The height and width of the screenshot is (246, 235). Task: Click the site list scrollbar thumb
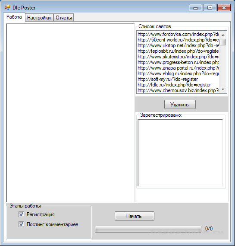point(223,42)
